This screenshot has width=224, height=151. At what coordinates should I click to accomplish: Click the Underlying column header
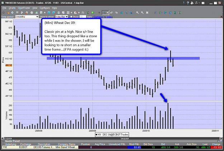(x=10, y=144)
